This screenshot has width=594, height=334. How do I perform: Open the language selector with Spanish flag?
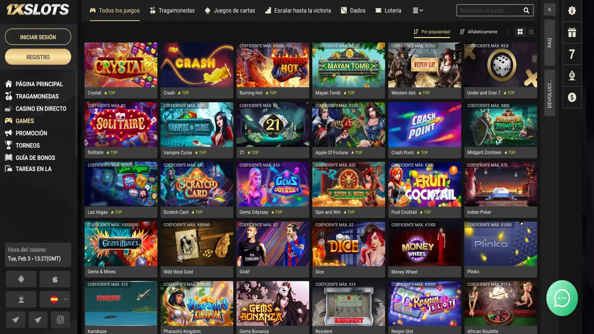pyautogui.click(x=55, y=299)
